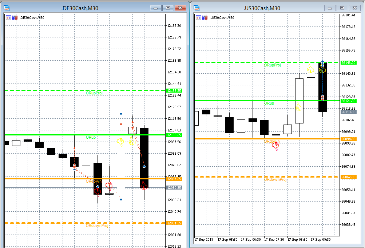Click the orange 26067.00 price tag
Image resolution: width=365 pixels, height=248 pixels.
point(349,177)
